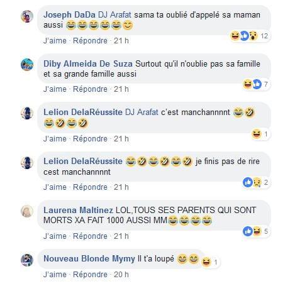This screenshot has width=295, height=291.
Task: Click J'aime under Laurena Maltinez's comment
Action: (x=55, y=236)
